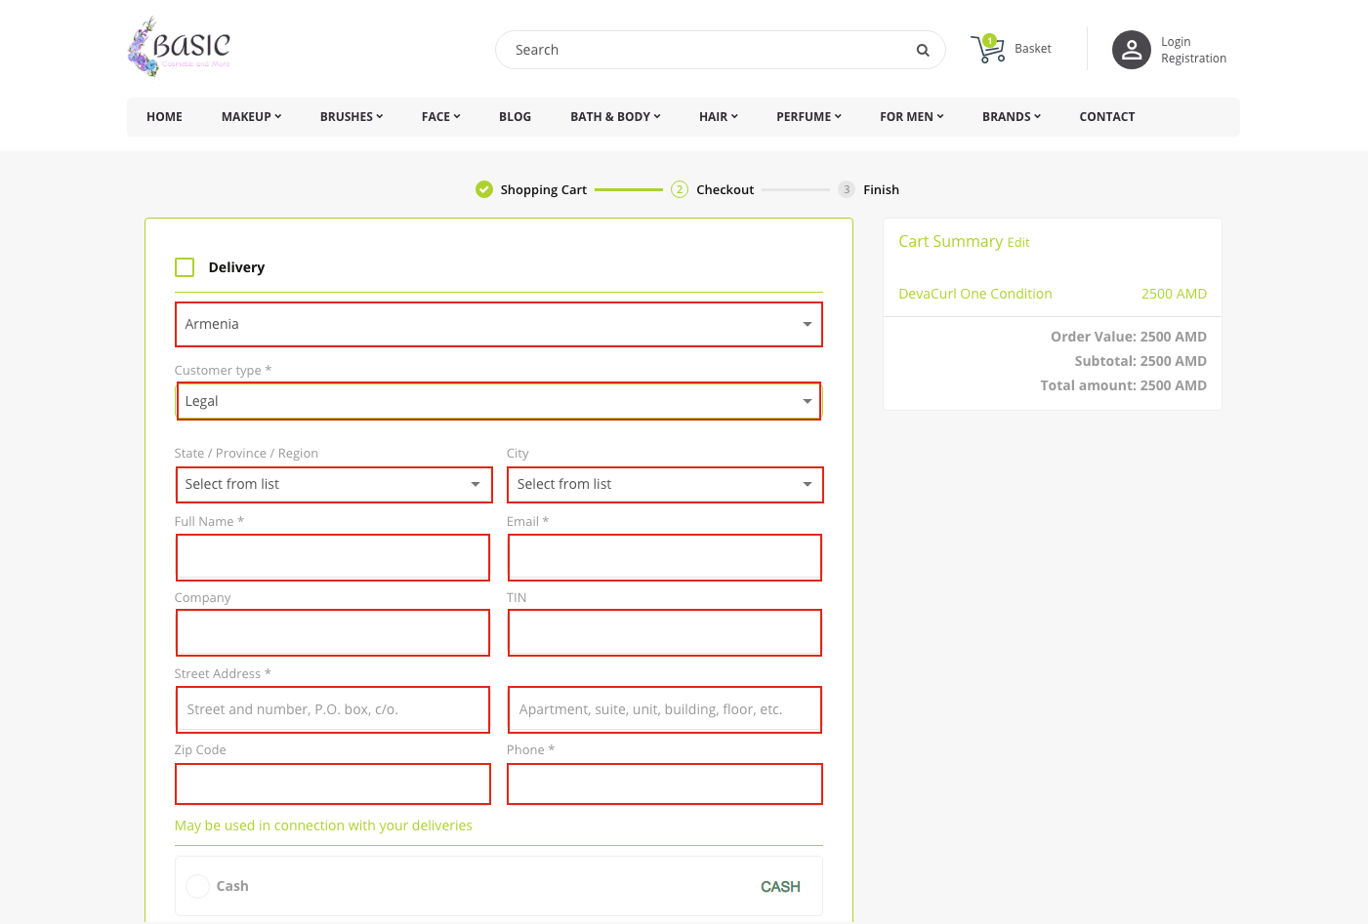Expand the Bath & Body menu

(615, 117)
